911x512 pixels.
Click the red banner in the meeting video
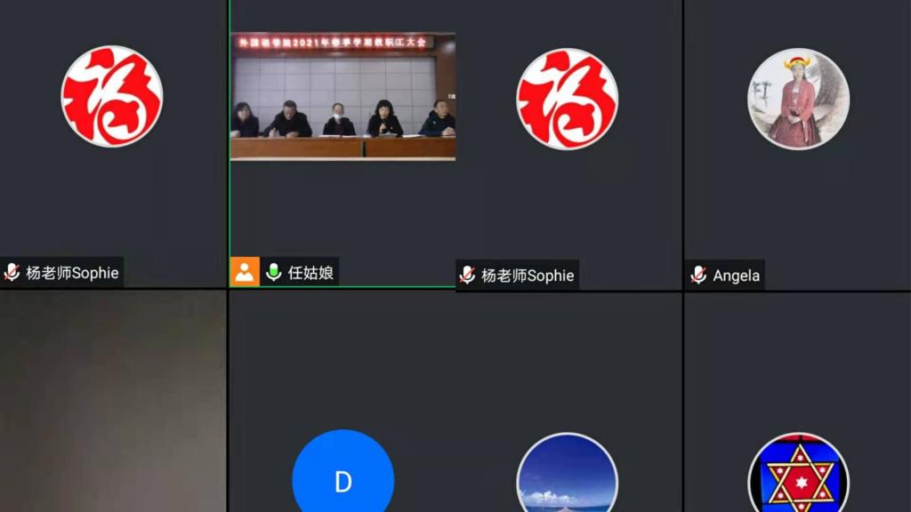click(x=333, y=42)
